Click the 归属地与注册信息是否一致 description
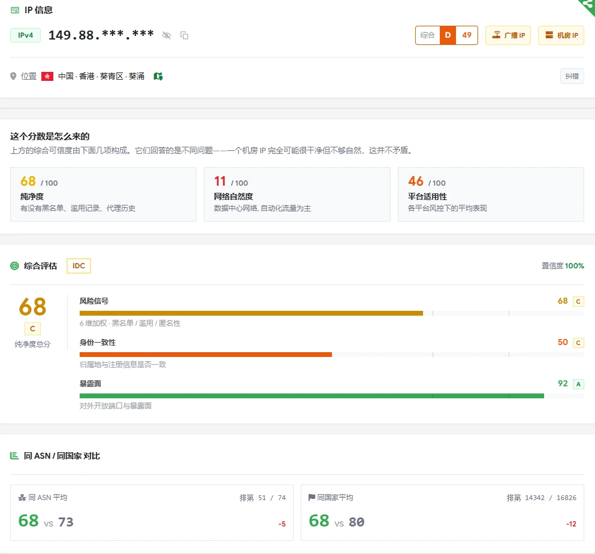The height and width of the screenshot is (554, 595). pyautogui.click(x=123, y=364)
